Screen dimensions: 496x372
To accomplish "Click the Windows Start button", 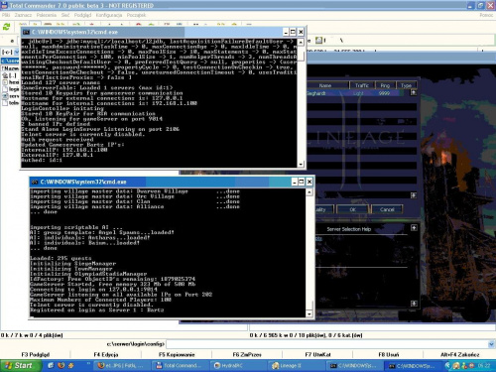I will (21, 365).
